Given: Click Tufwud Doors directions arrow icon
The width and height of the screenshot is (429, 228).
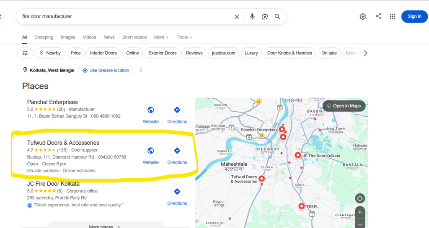Looking at the screenshot, I should pyautogui.click(x=177, y=151).
